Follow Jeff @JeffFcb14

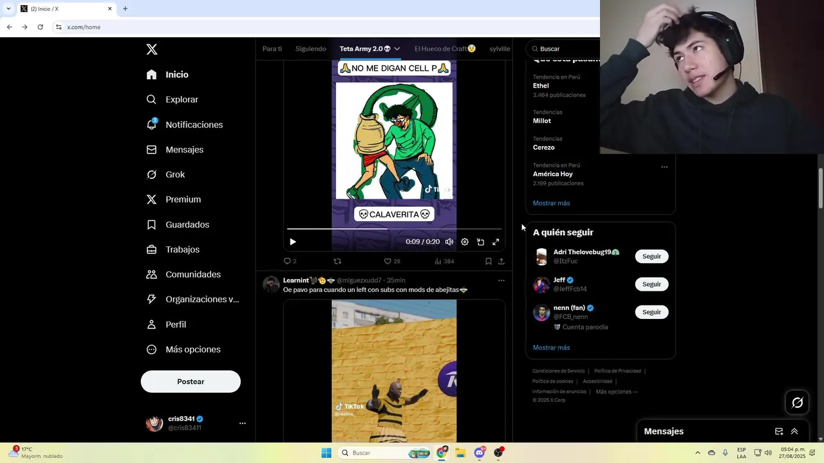(x=651, y=284)
